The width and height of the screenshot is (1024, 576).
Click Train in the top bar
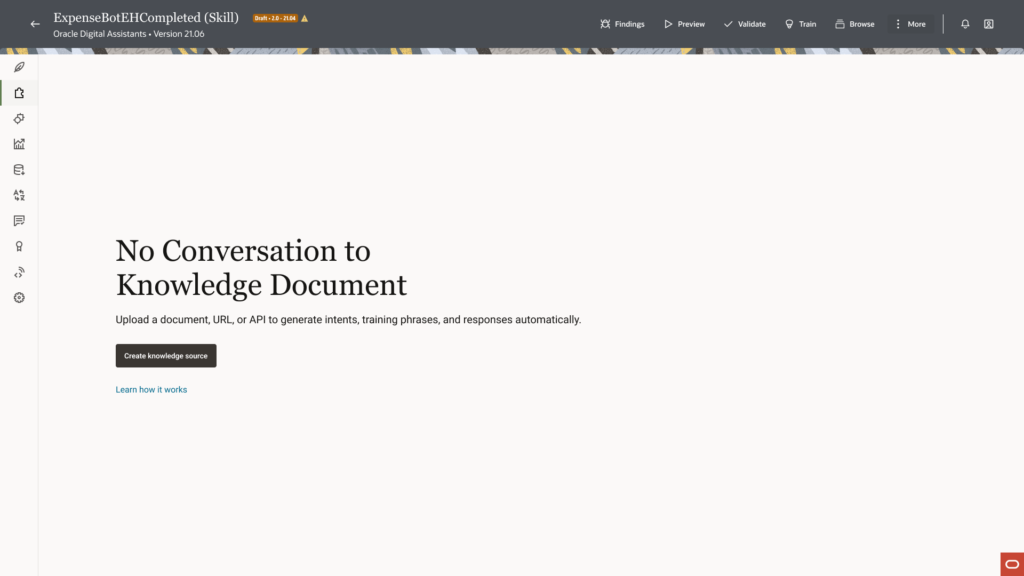[x=801, y=24]
